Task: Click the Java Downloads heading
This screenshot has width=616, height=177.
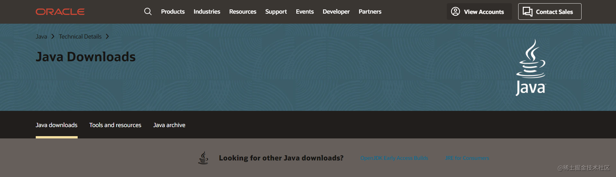Action: point(86,57)
